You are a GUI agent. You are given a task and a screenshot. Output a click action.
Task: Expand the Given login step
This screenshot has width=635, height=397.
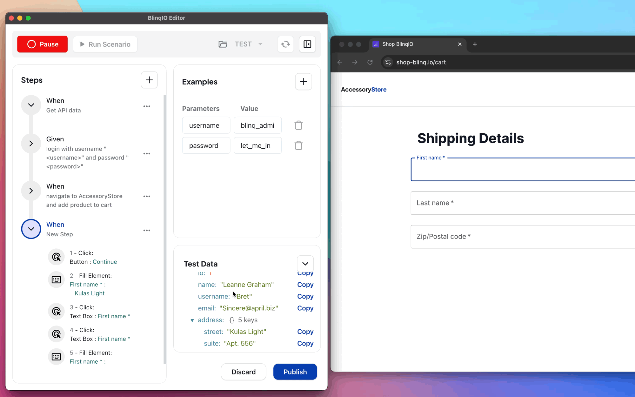point(30,143)
